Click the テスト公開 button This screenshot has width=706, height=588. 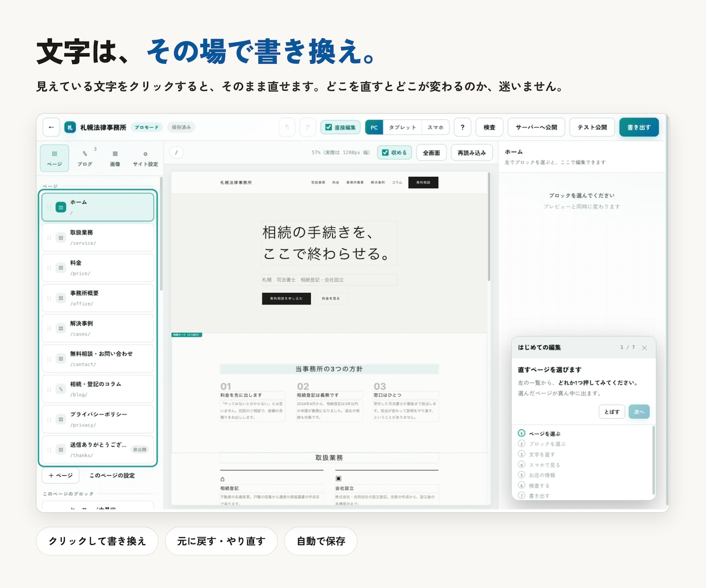[592, 127]
